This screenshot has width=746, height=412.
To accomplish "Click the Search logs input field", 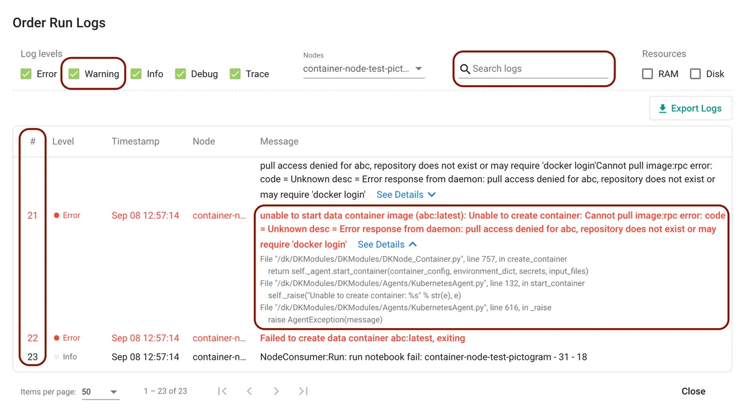I will (x=538, y=69).
